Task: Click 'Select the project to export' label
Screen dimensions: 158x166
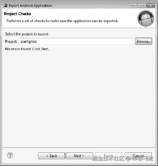Action: pyautogui.click(x=27, y=34)
